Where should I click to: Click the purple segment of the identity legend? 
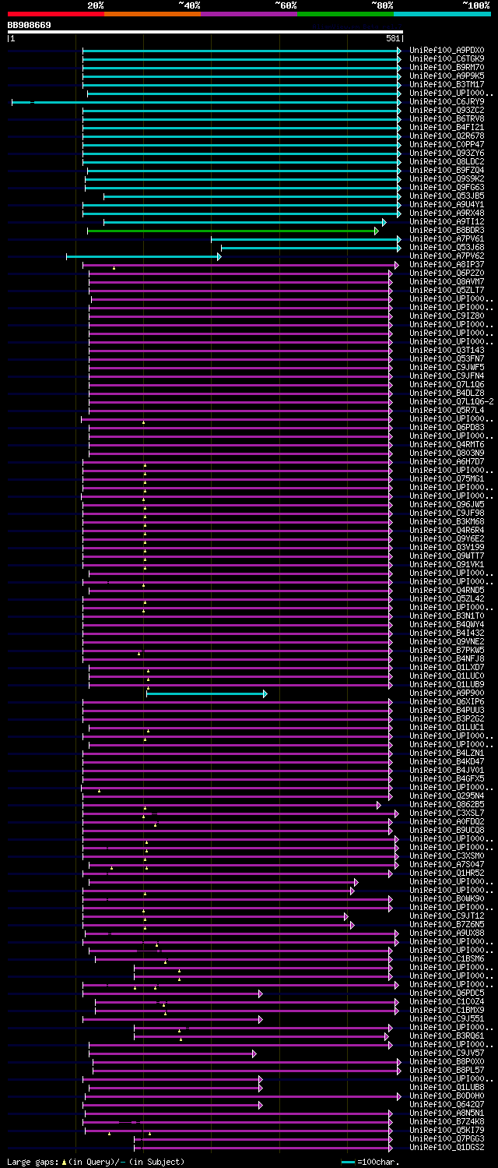click(x=249, y=14)
